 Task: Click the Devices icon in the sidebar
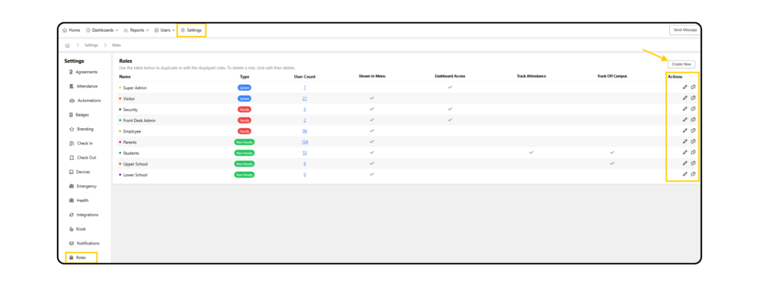click(x=71, y=172)
